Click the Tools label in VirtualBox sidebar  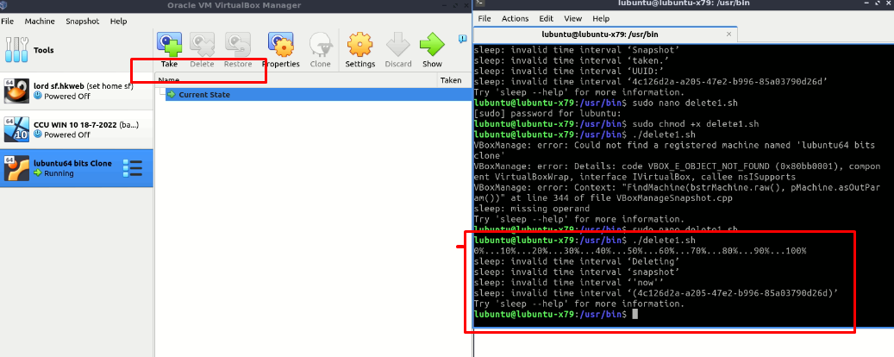tap(44, 50)
